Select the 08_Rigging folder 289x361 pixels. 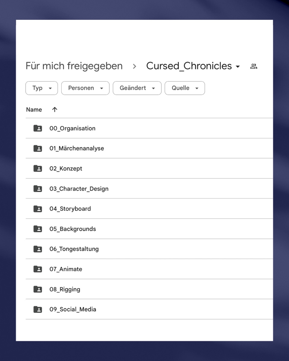click(149, 289)
